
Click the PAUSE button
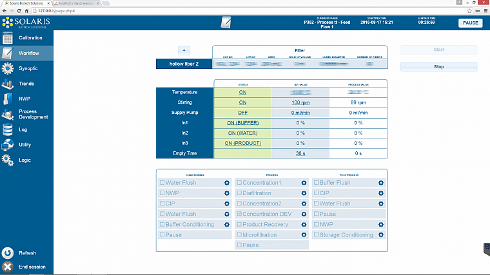click(x=470, y=23)
